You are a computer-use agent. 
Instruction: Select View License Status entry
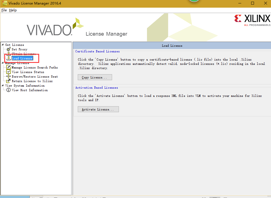tap(28, 72)
